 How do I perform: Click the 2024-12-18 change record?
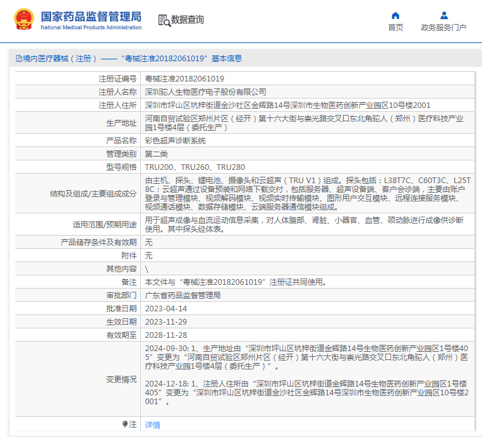(306, 393)
